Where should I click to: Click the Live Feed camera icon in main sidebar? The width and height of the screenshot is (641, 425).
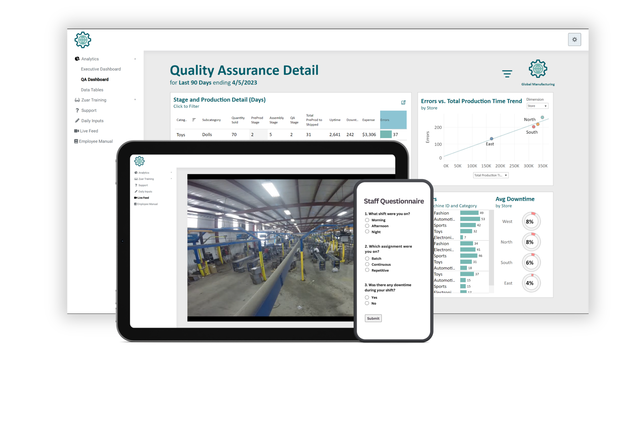pos(76,131)
